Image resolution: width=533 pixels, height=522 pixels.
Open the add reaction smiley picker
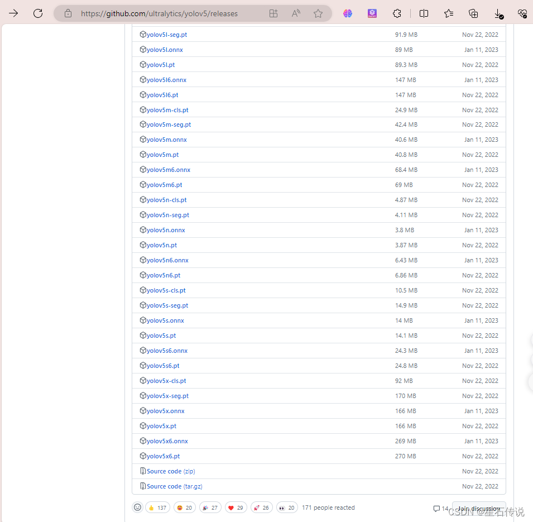tap(137, 507)
